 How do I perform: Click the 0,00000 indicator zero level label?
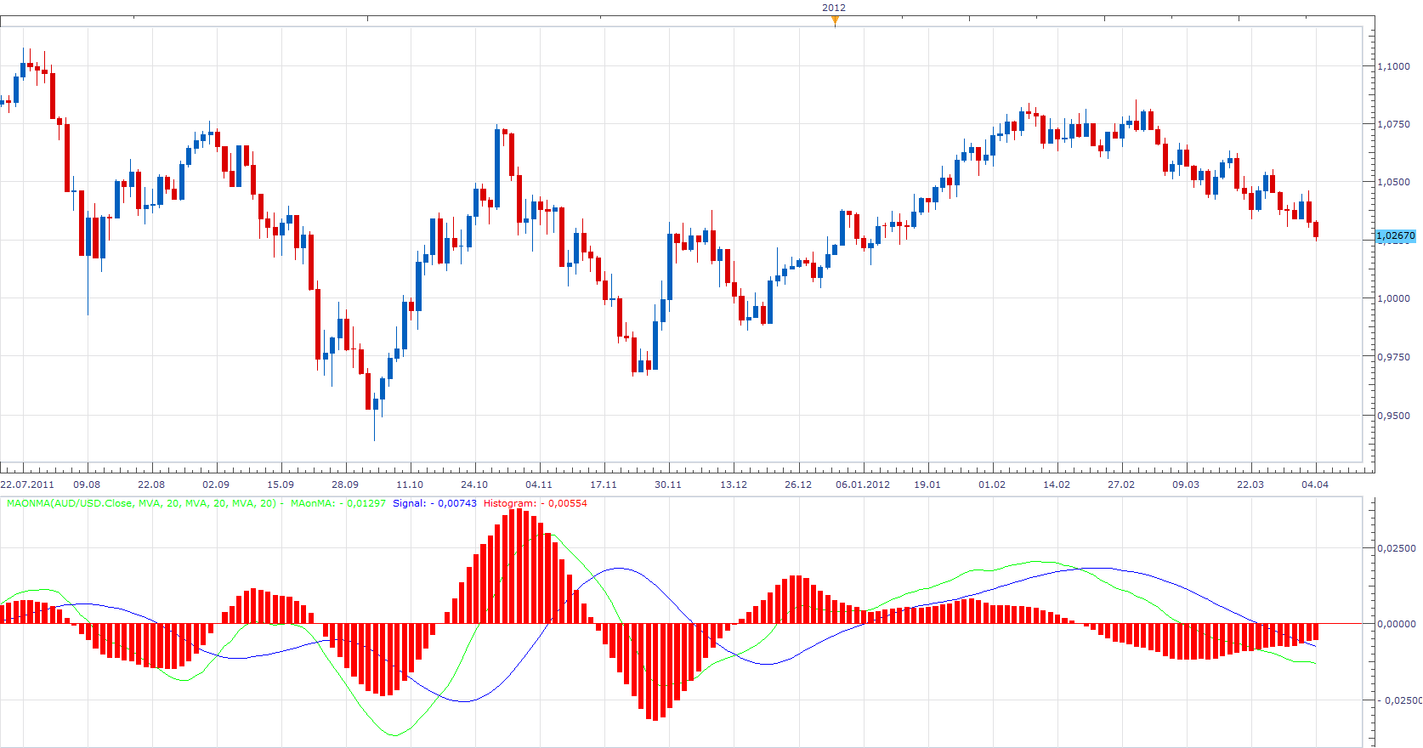(1397, 624)
